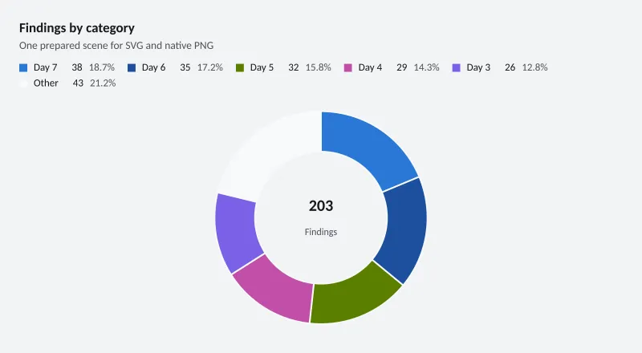Viewport: 642px width, 353px height.
Task: Select the Day 4 legend label
Action: pos(370,67)
